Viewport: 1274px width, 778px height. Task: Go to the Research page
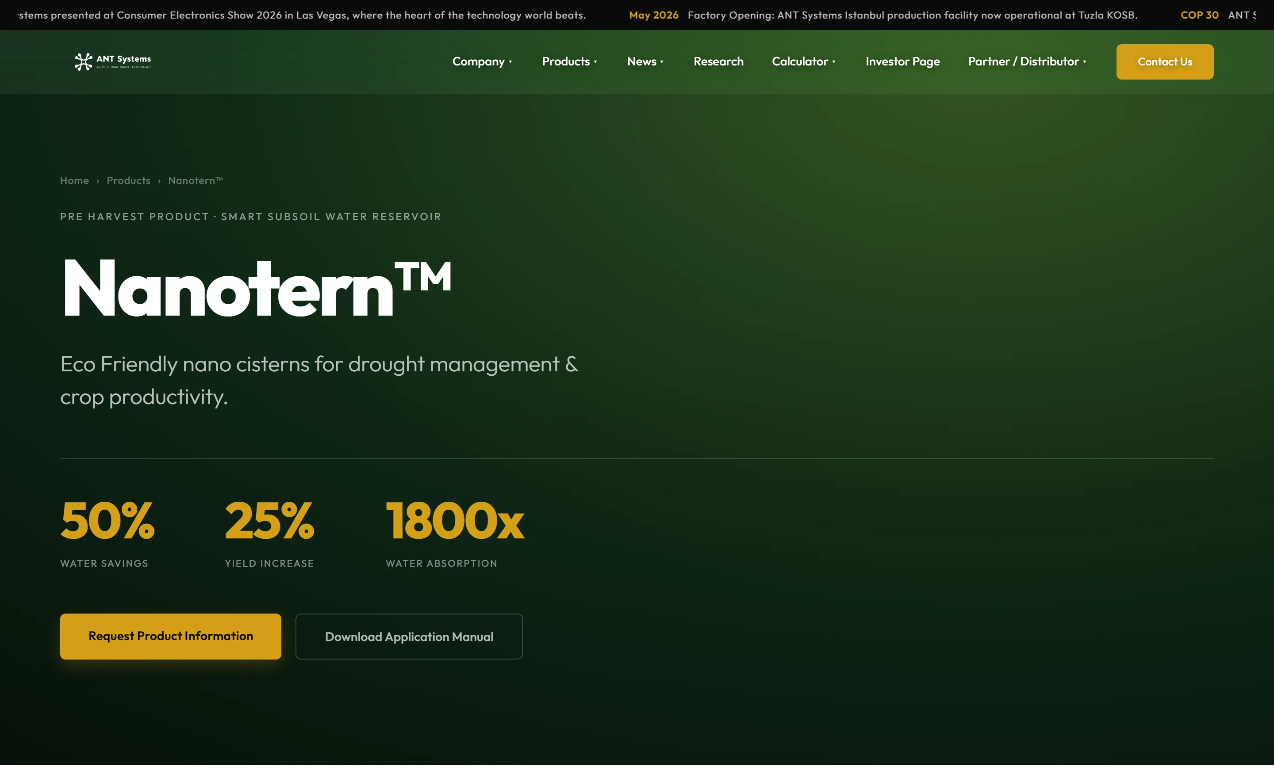point(718,61)
